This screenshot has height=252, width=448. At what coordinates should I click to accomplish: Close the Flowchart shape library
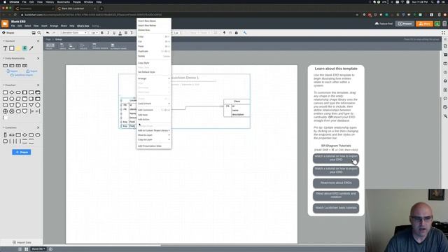coord(38,85)
